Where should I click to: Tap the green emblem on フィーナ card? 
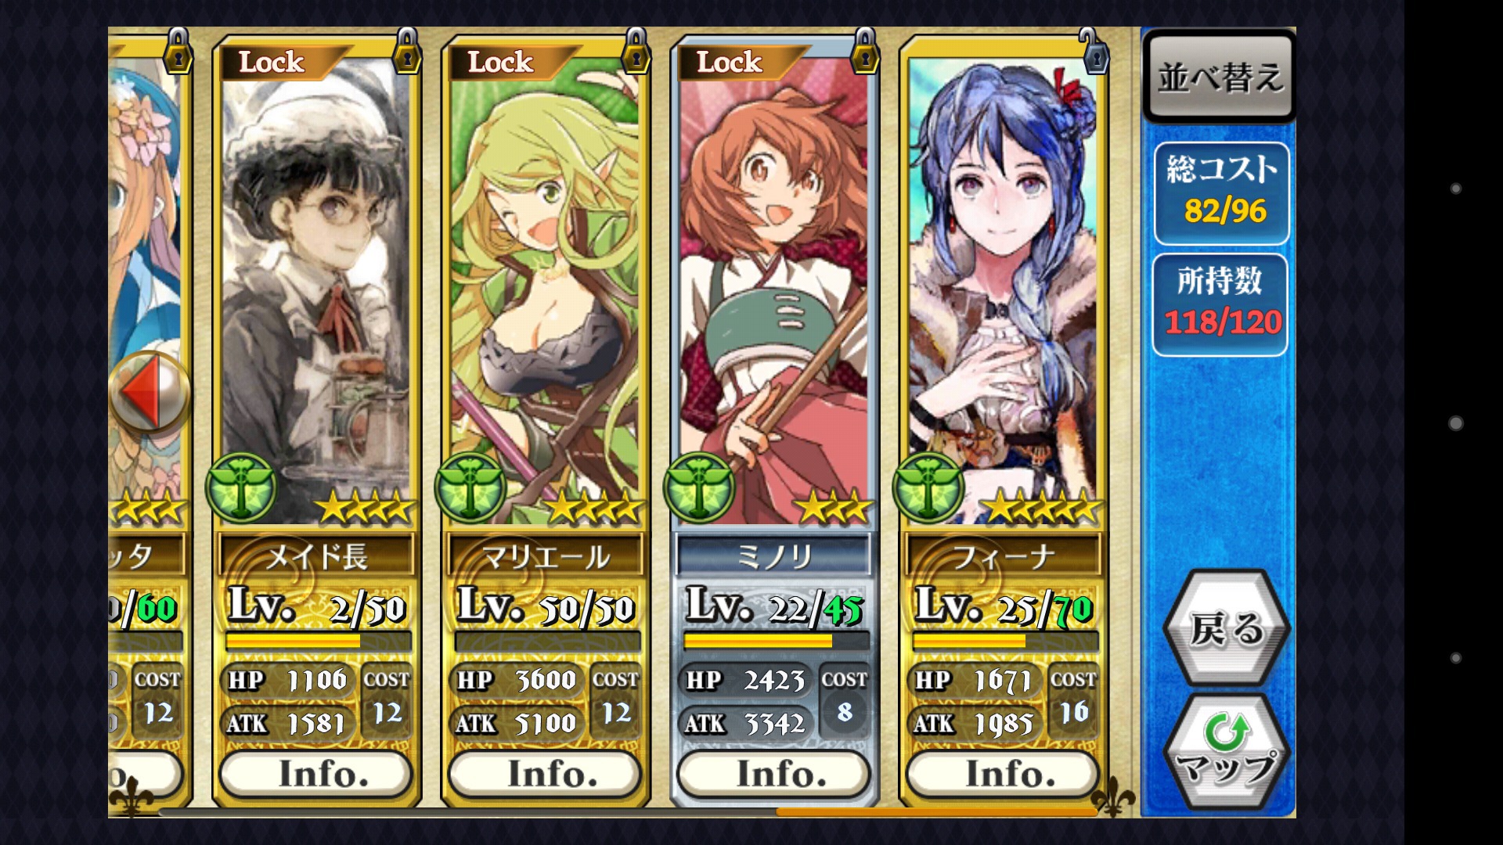coord(929,487)
